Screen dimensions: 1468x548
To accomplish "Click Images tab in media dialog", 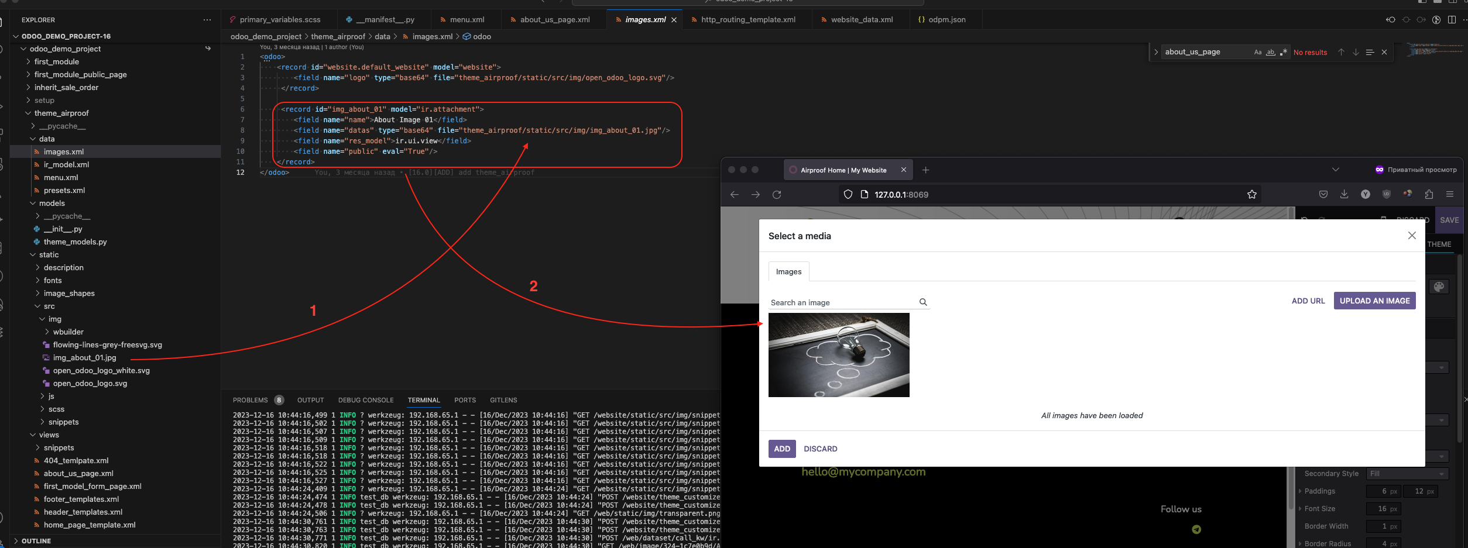I will (788, 272).
